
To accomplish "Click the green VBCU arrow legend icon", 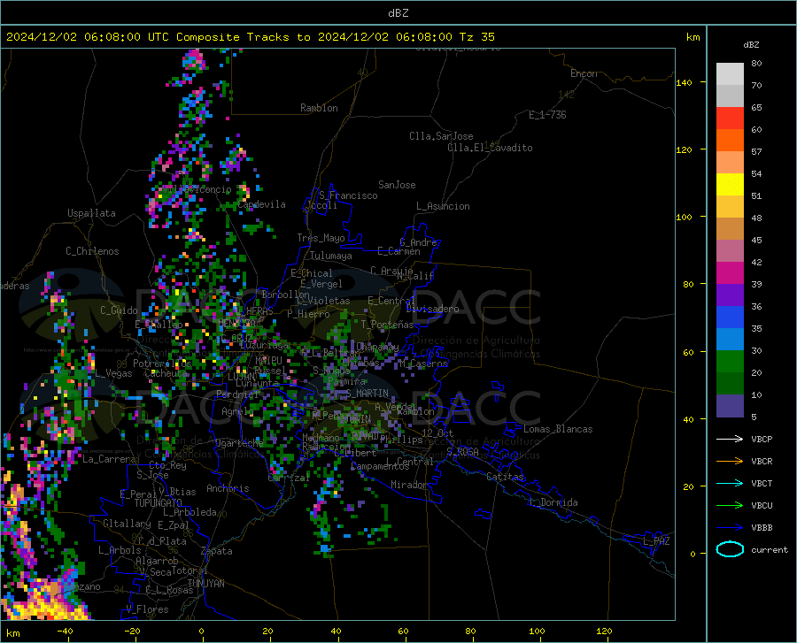I will click(730, 506).
